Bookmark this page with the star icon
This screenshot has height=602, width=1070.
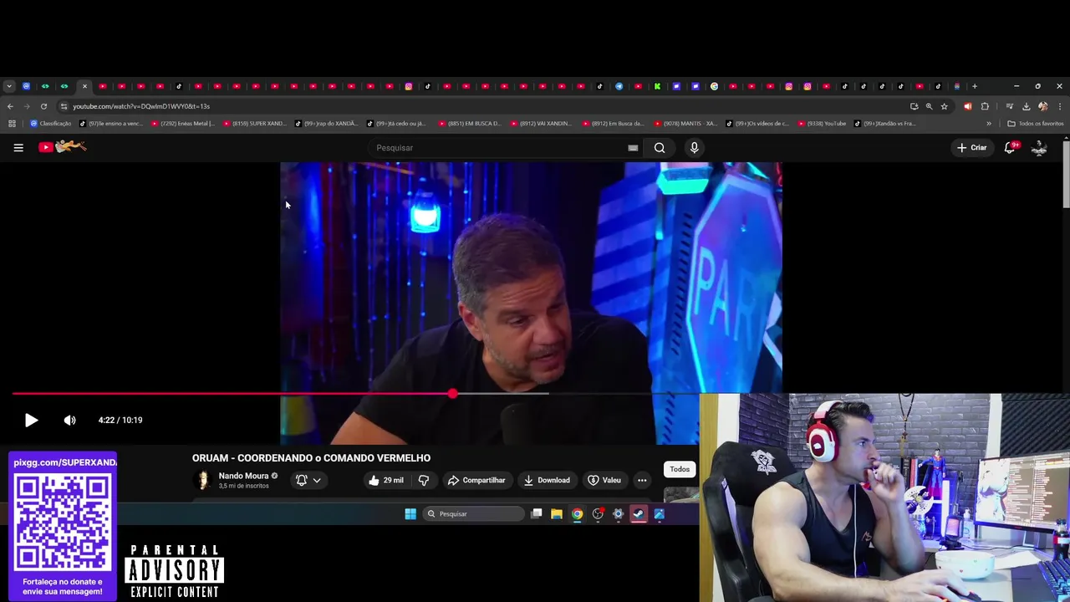944,106
